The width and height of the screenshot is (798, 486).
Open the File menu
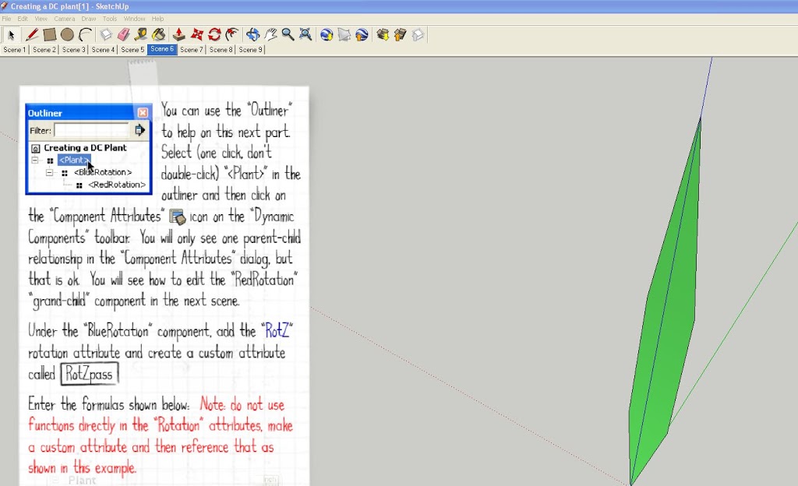click(6, 19)
